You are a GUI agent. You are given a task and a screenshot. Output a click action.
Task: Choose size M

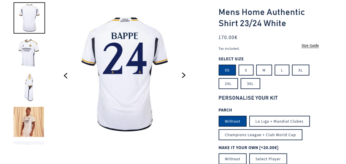tap(264, 70)
